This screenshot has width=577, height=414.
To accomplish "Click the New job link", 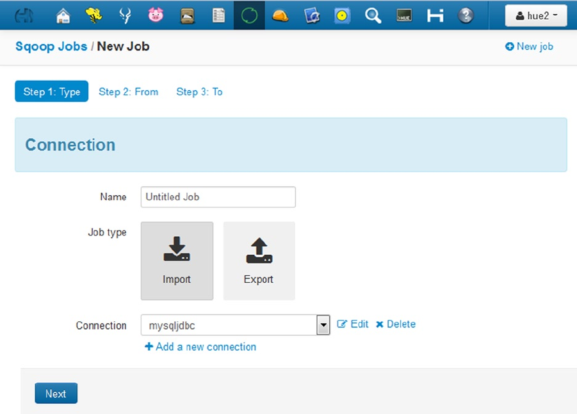I will (529, 46).
